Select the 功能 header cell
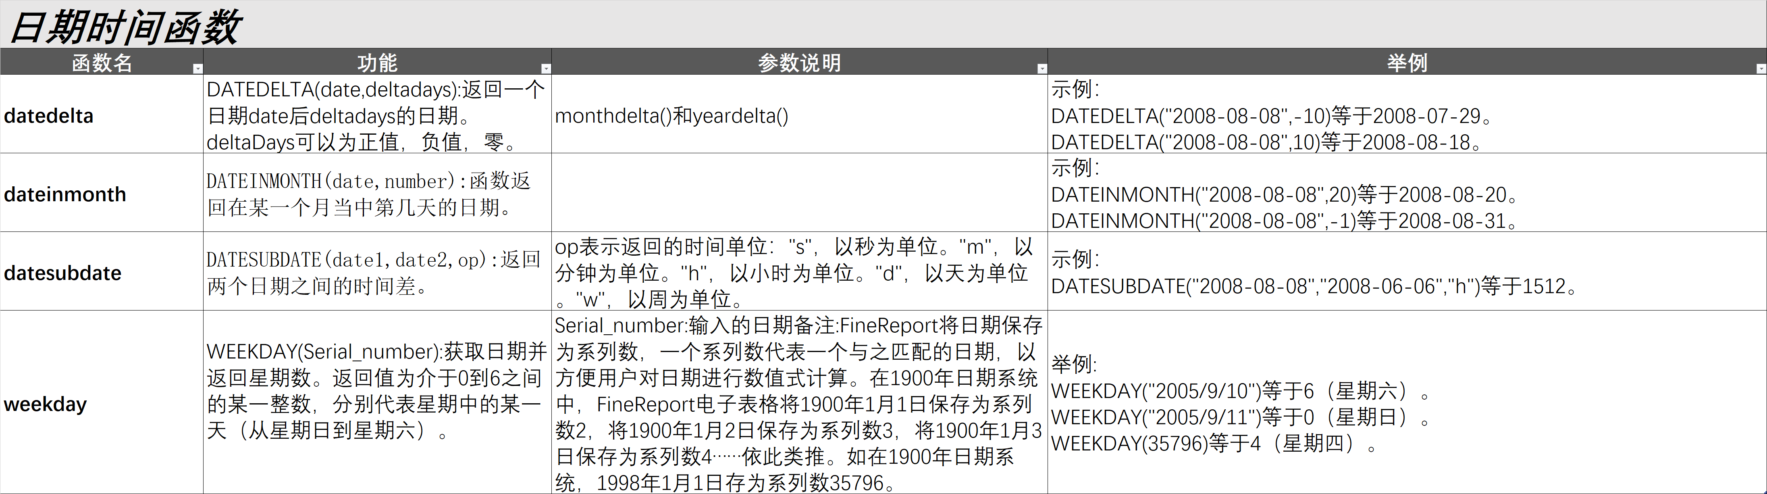Image resolution: width=1767 pixels, height=494 pixels. (376, 63)
